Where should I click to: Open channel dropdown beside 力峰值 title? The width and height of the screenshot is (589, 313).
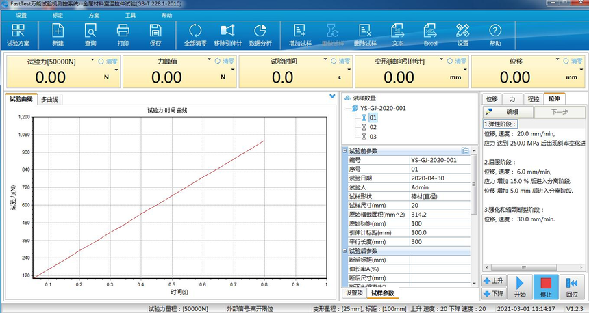tap(209, 60)
